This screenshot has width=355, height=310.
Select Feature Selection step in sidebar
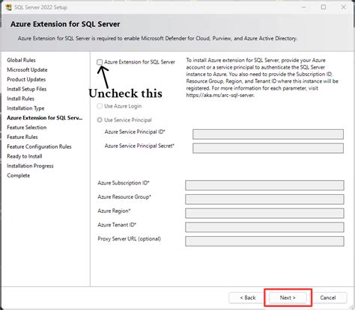pyautogui.click(x=27, y=128)
